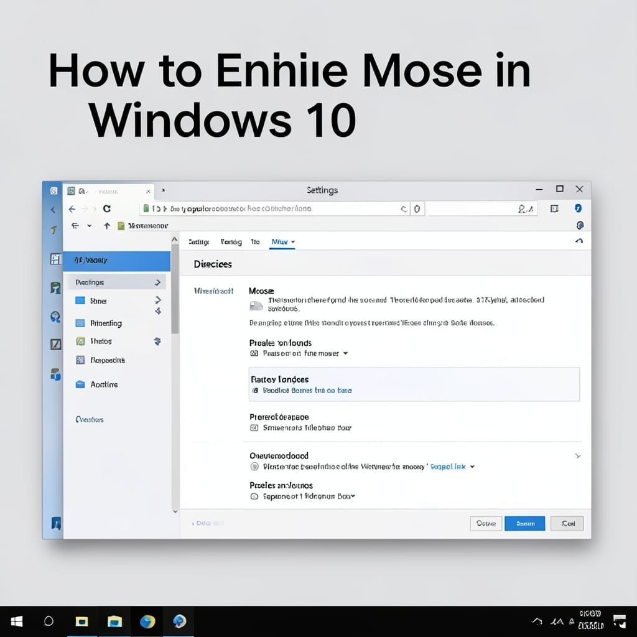Screen dimensions: 637x637
Task: Switch to the 'Fortdig' tab
Action: (x=231, y=242)
